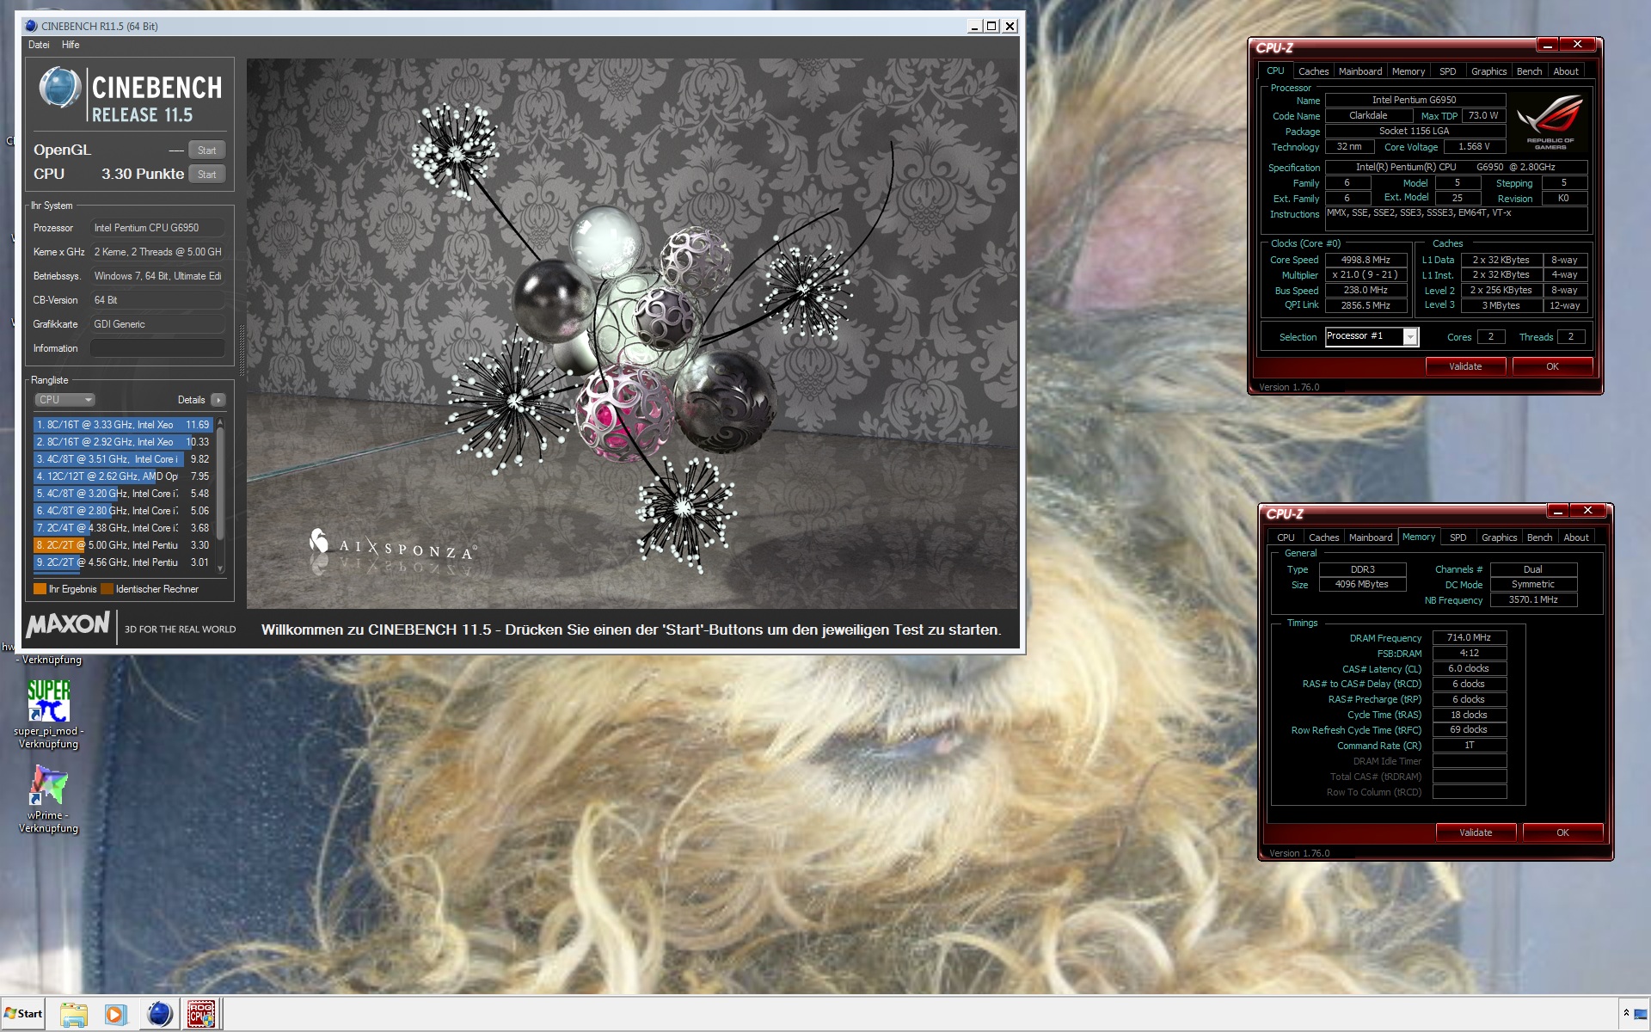Click the wPrime desktop shortcut icon
This screenshot has height=1032, width=1651.
[x=48, y=784]
